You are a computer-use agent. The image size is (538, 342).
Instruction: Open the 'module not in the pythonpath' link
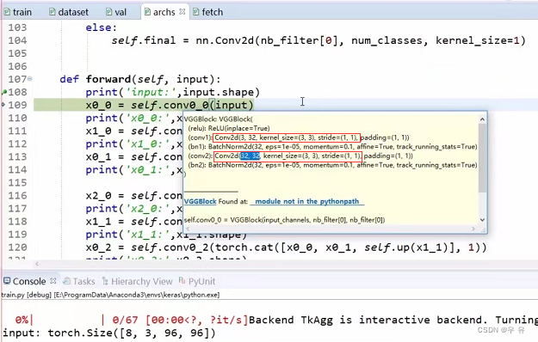(x=307, y=201)
